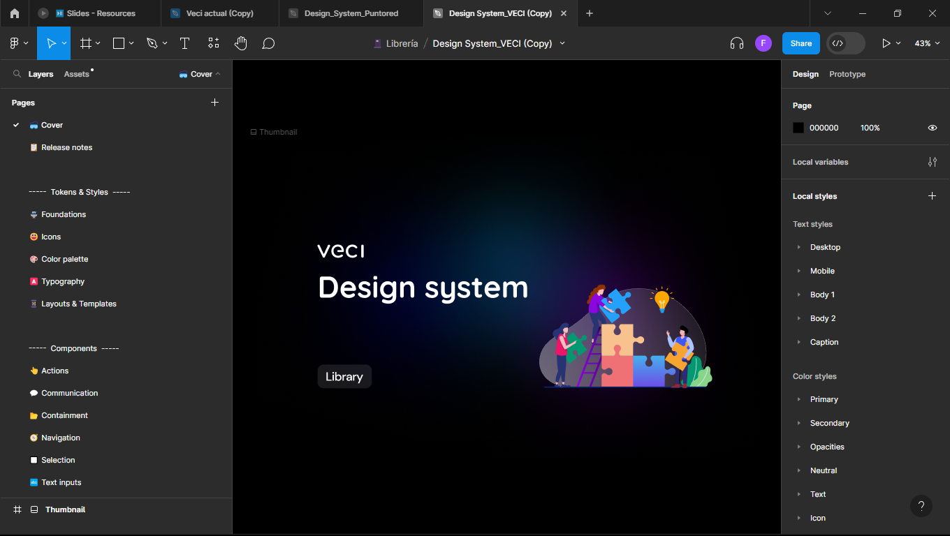Toggle Dev Mode switch
This screenshot has width=950, height=536.
846,43
